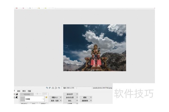Click the gradient square icon

point(17,94)
